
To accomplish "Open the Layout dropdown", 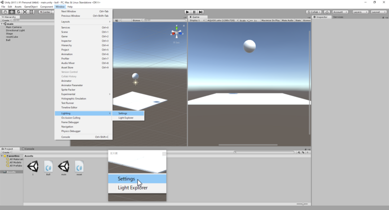I will [378, 12].
